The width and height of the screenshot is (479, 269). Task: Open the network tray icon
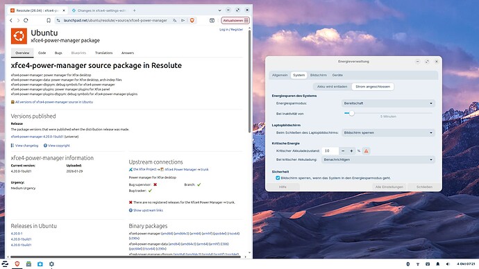coord(418,264)
